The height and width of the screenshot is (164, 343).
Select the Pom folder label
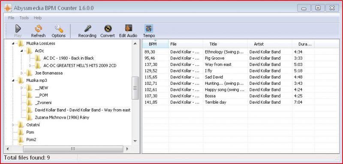(30, 132)
